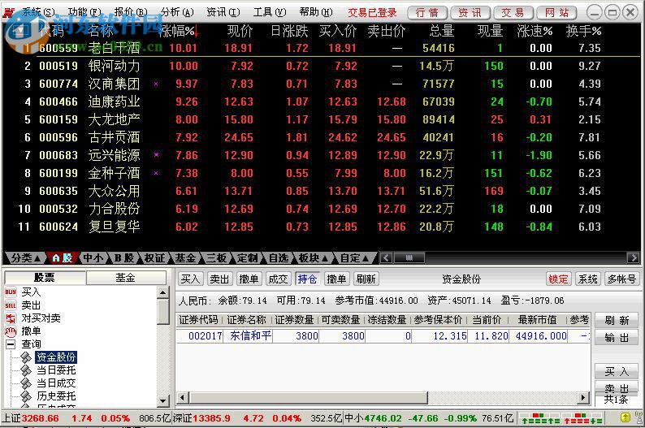Select the 古井贡酒 stock row
The height and width of the screenshot is (428, 645).
[321, 137]
